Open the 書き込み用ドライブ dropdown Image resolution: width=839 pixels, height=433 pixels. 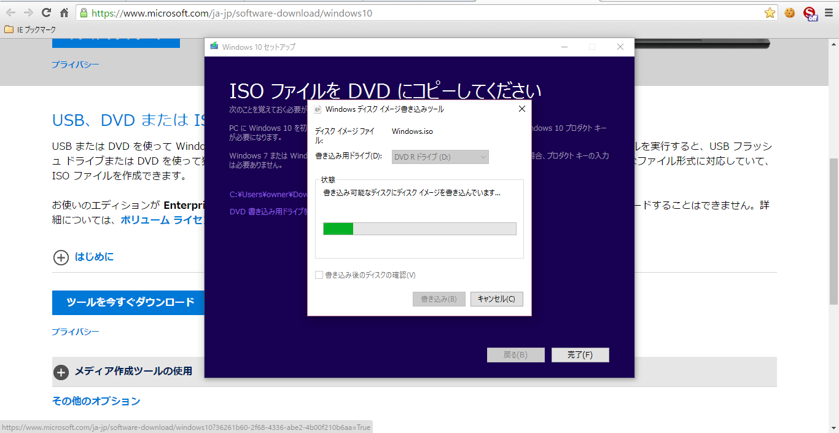(x=440, y=157)
